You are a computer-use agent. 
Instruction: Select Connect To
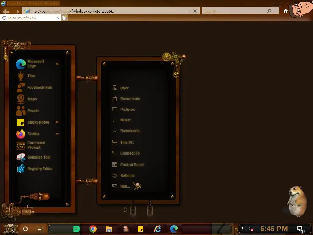(126, 153)
